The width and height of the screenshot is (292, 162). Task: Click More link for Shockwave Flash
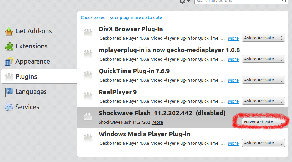[158, 122]
